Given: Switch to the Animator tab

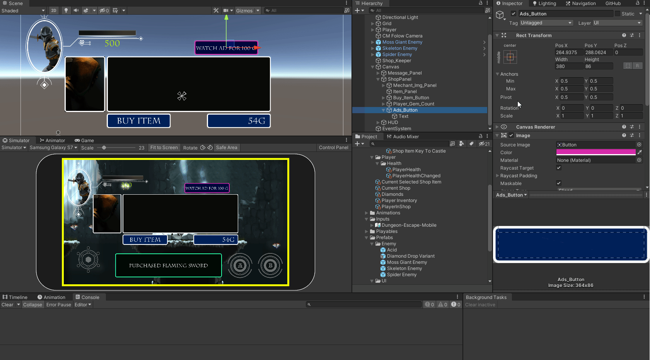Looking at the screenshot, I should pyautogui.click(x=52, y=140).
